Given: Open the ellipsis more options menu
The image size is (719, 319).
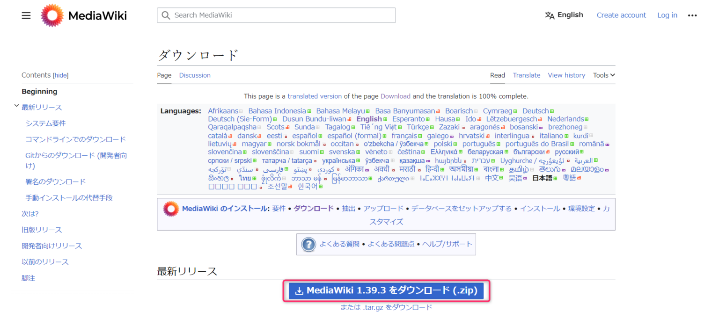Looking at the screenshot, I should coord(692,15).
